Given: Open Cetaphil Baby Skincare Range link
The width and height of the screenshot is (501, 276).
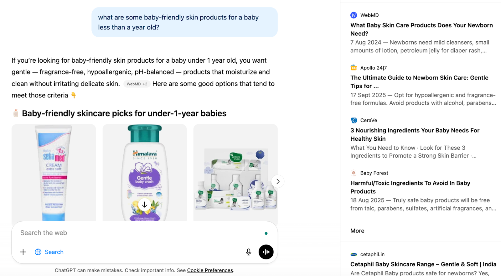Looking at the screenshot, I should click(423, 264).
